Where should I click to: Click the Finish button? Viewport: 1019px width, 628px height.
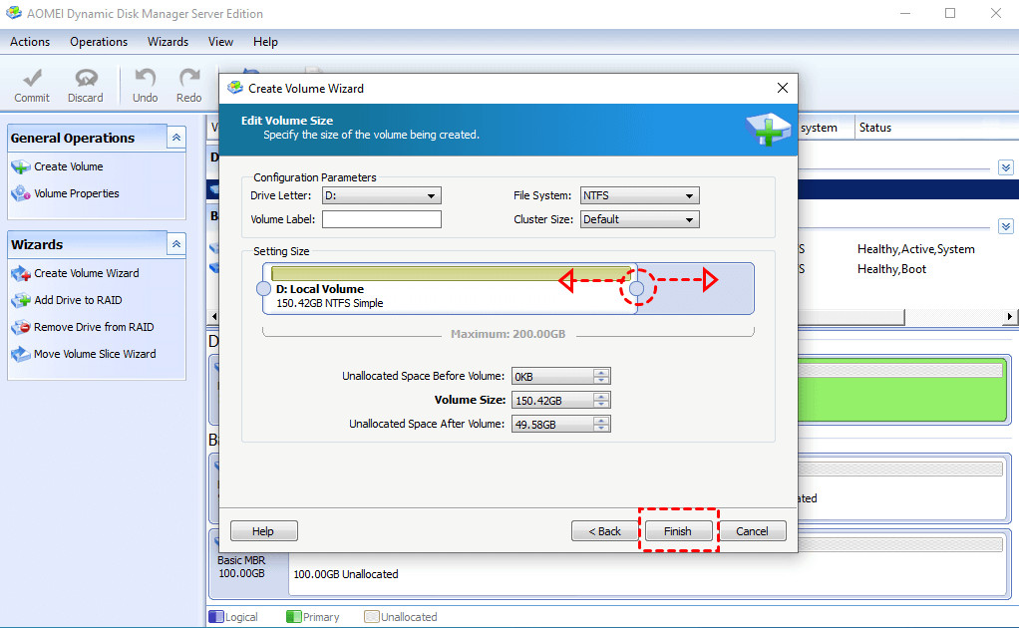[678, 531]
